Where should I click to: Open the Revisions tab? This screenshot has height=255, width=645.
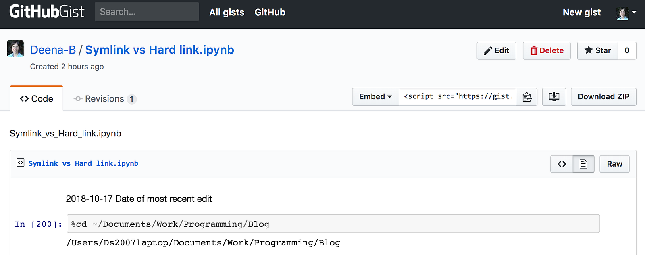coord(105,99)
